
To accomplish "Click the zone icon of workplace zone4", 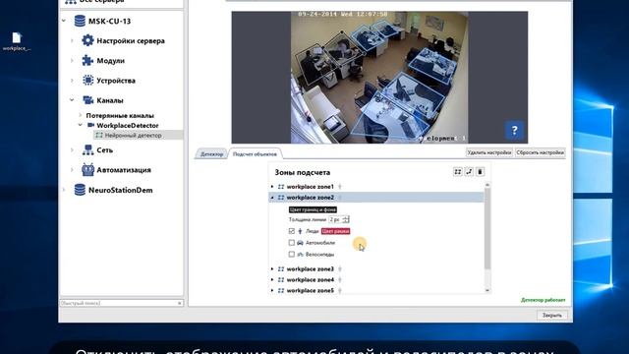I will coord(281,279).
